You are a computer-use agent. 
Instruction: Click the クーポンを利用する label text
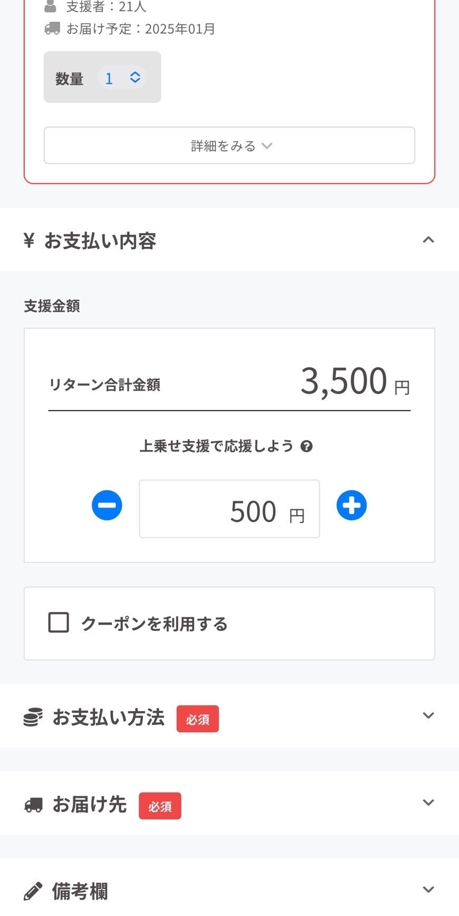[x=154, y=624]
